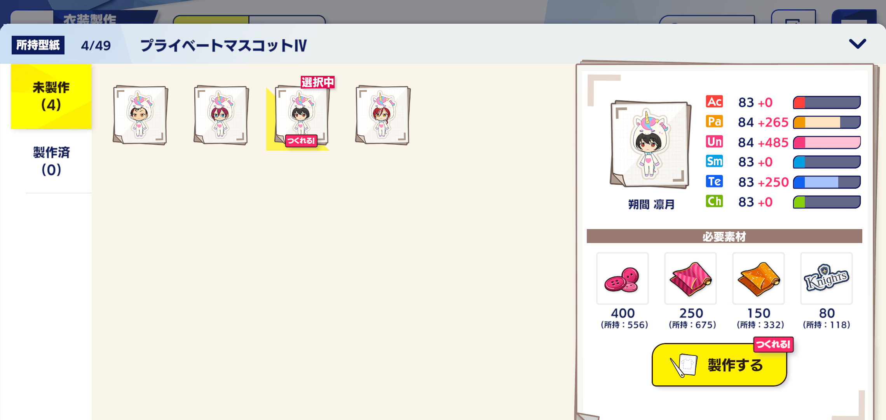886x420 pixels.
Task: Click the pink buttons material icon
Action: coord(623,278)
